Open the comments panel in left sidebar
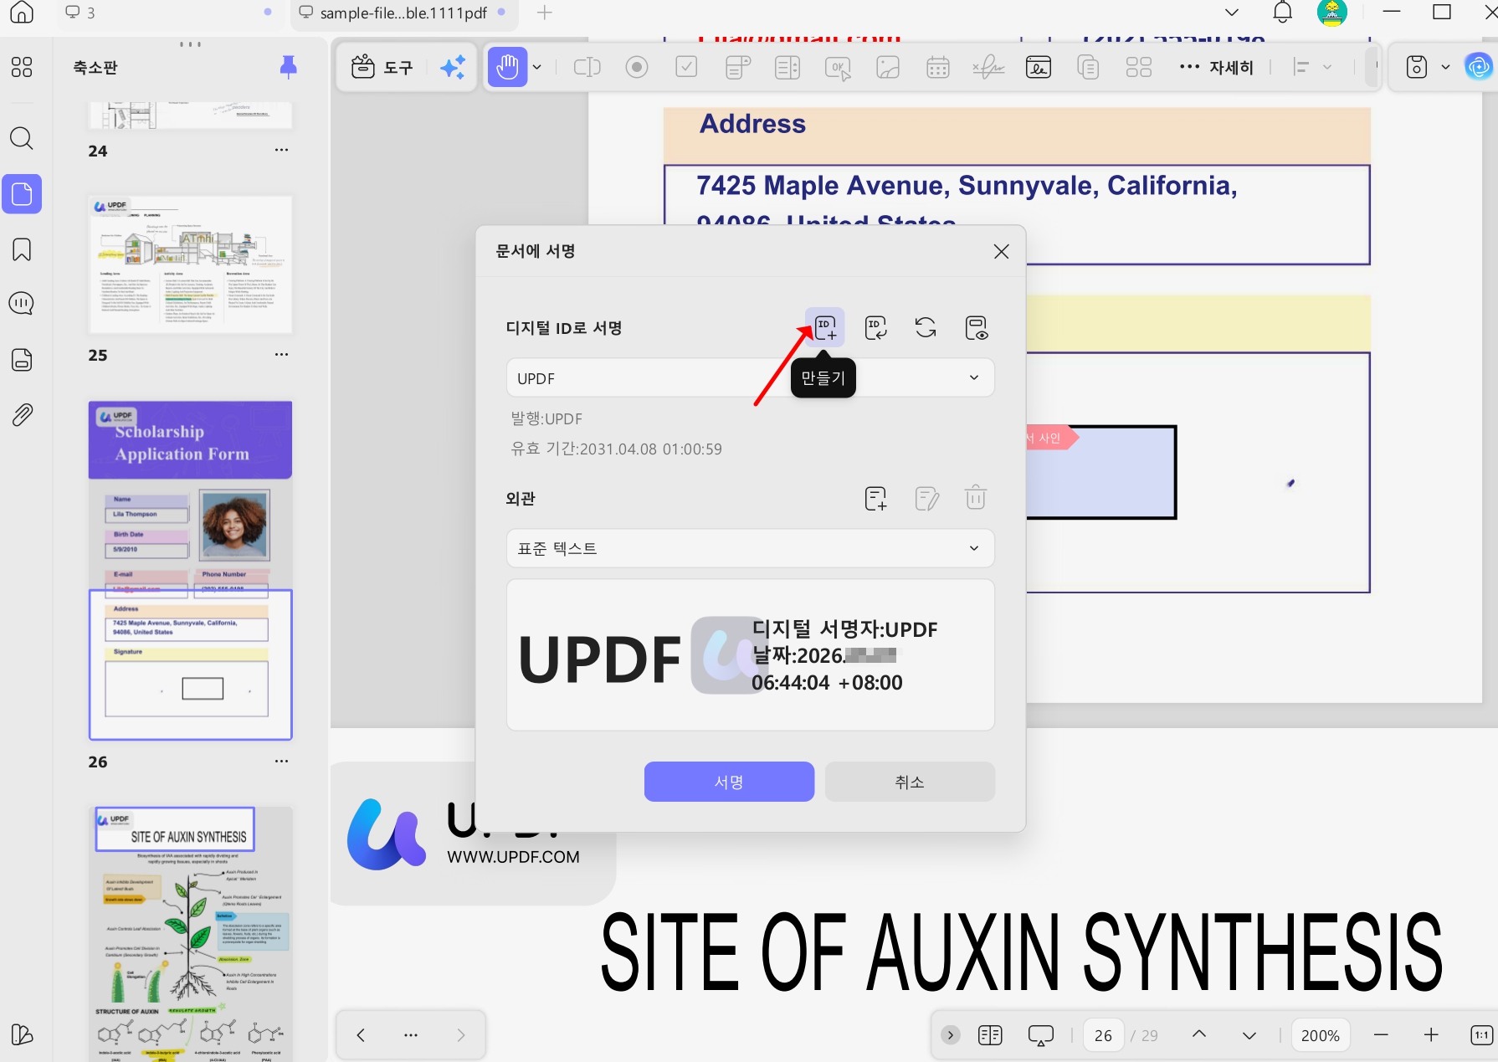The image size is (1498, 1062). (22, 303)
